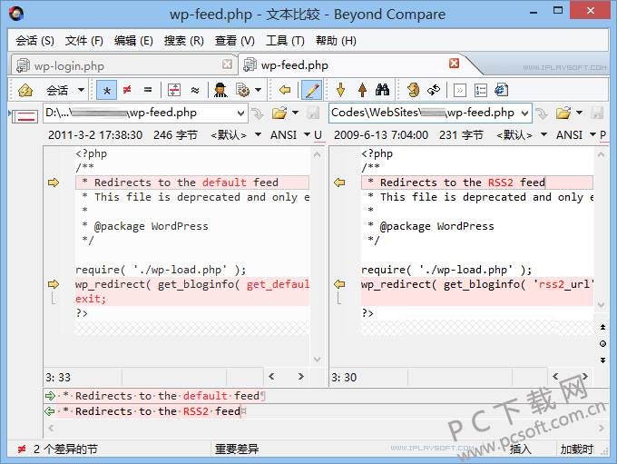617x464 pixels.
Task: Click the left pane open folder icon
Action: pyautogui.click(x=279, y=114)
